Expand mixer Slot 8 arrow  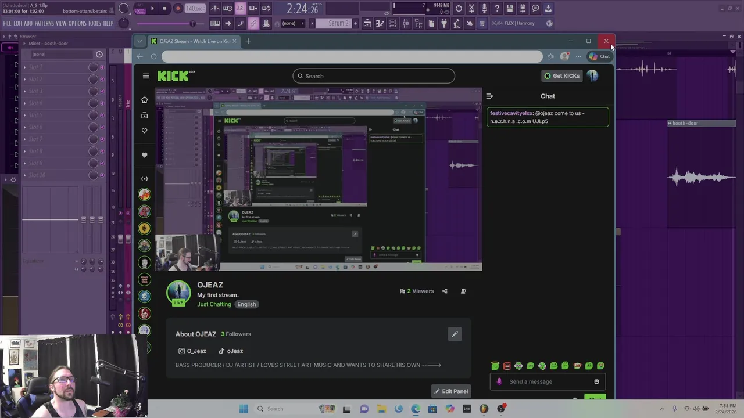coord(24,152)
